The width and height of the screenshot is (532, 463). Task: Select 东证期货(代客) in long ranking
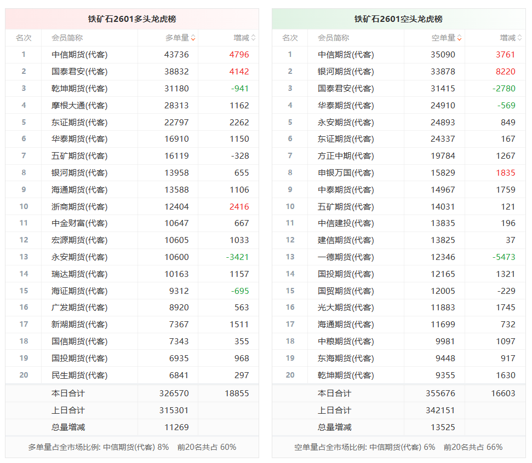(79, 123)
